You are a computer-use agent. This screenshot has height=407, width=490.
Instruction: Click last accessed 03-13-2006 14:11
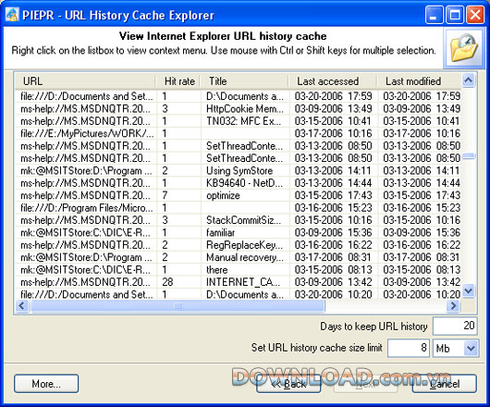pyautogui.click(x=333, y=171)
